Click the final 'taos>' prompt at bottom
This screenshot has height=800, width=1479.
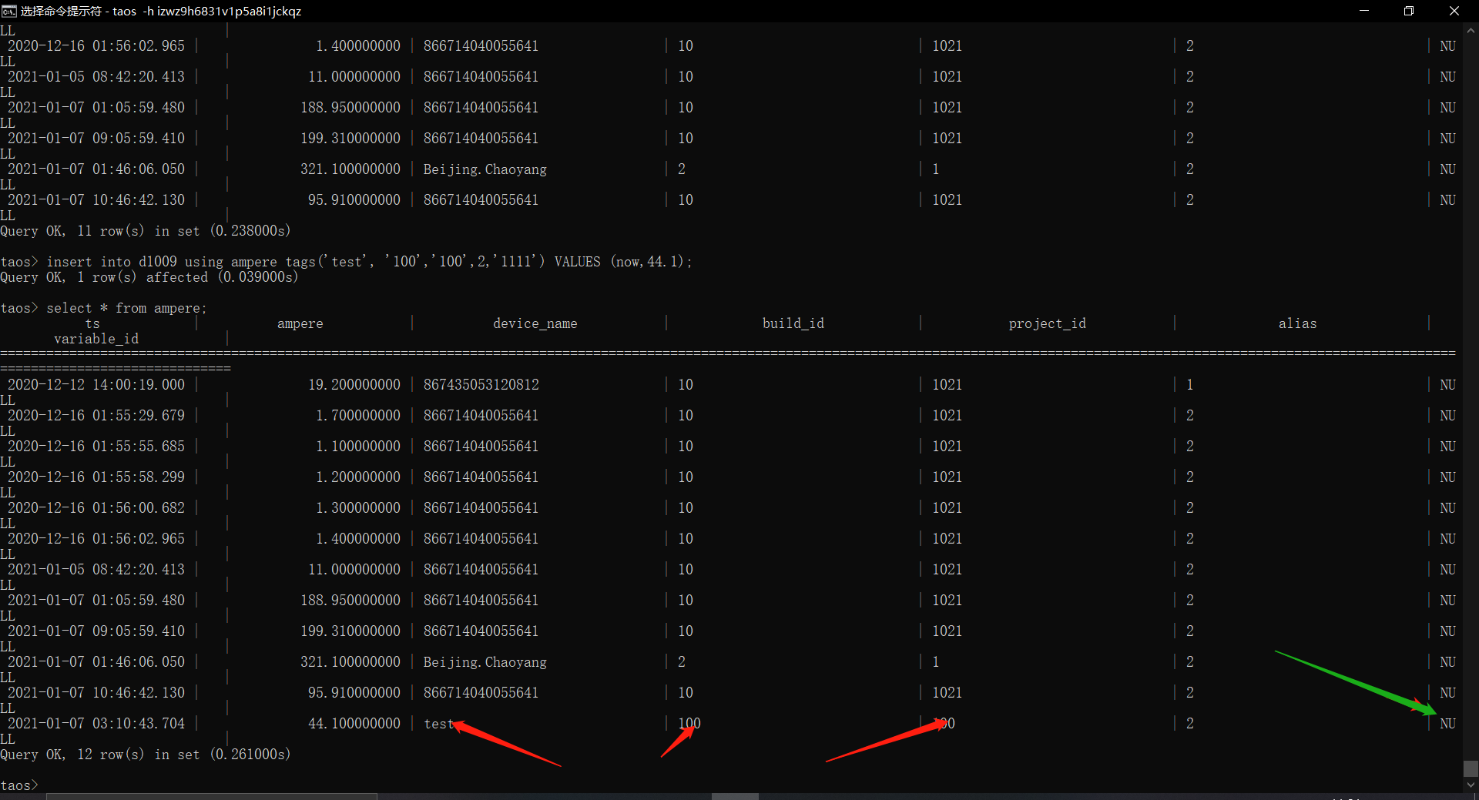click(19, 785)
